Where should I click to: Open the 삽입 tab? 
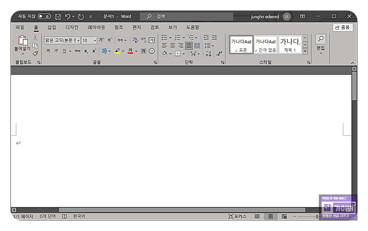52,27
